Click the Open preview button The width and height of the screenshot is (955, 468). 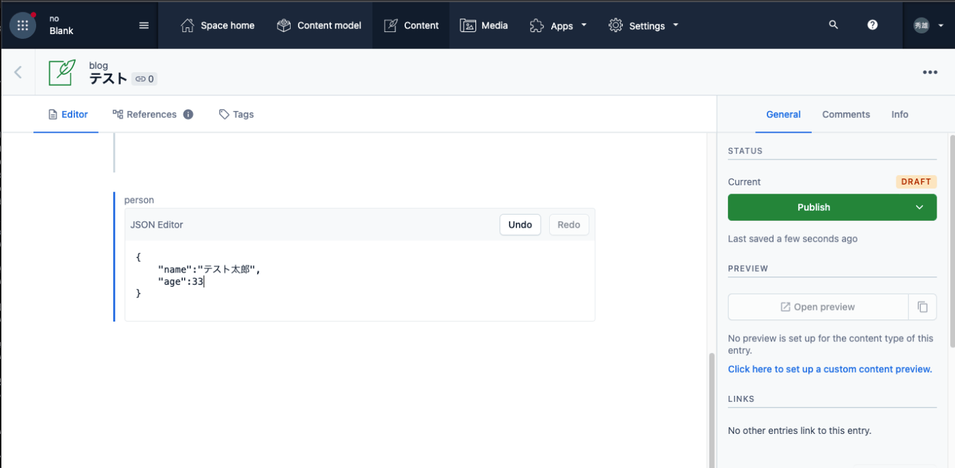tap(818, 307)
